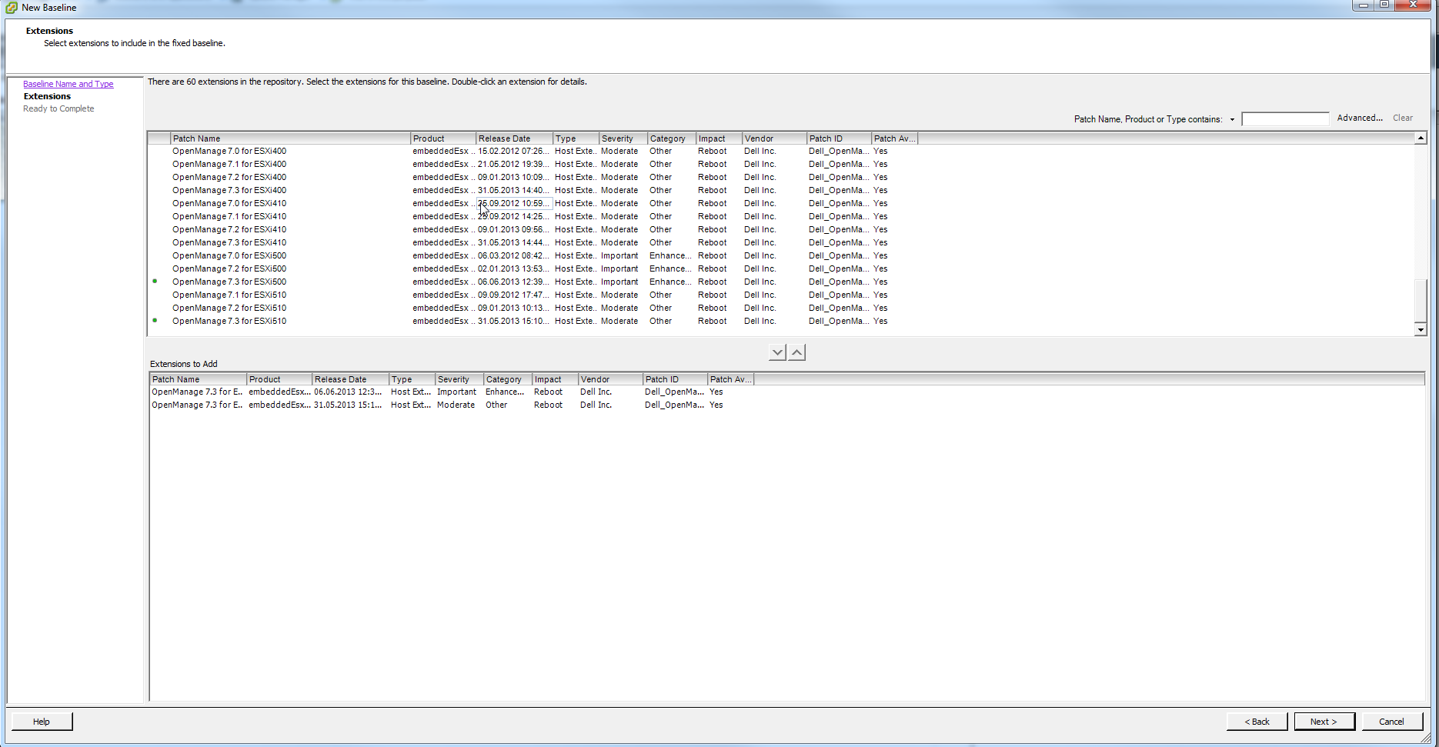Click green added marker beside OpenManage 7.3 ESXi500
The width and height of the screenshot is (1439, 747).
point(155,281)
